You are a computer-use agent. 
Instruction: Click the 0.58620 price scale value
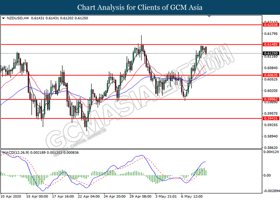pyautogui.click(x=271, y=148)
